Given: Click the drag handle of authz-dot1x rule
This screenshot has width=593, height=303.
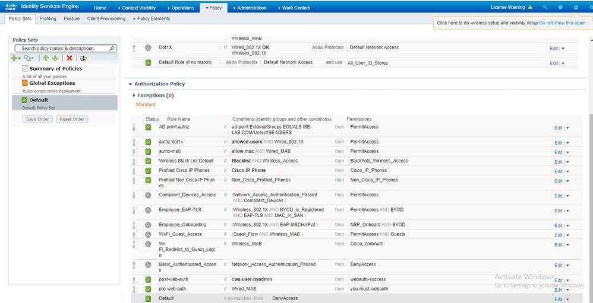Looking at the screenshot, I should coord(134,142).
